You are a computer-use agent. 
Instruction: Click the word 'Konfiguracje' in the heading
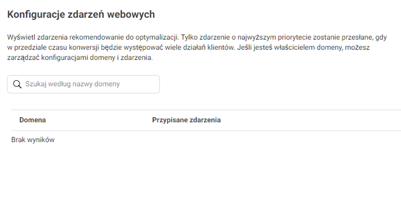[32, 14]
